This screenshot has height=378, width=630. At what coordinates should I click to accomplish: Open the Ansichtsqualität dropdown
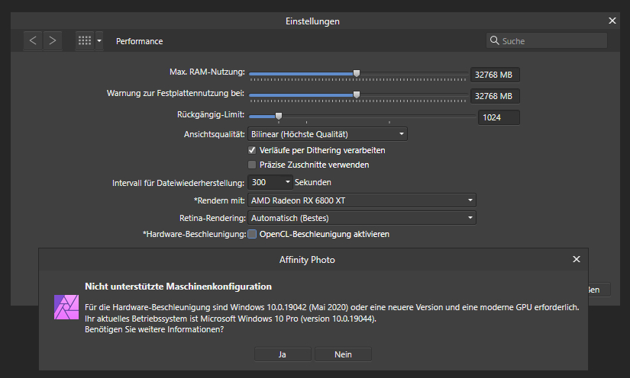pyautogui.click(x=328, y=134)
